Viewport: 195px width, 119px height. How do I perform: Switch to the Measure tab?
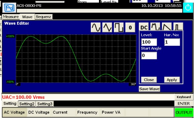[11, 16]
